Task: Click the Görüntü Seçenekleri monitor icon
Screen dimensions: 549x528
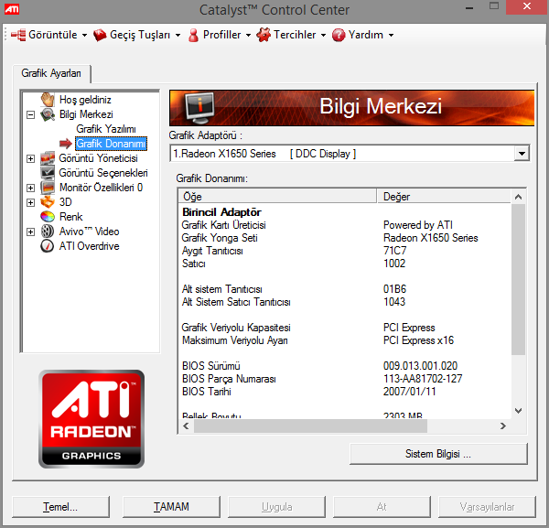Action: pyautogui.click(x=48, y=173)
